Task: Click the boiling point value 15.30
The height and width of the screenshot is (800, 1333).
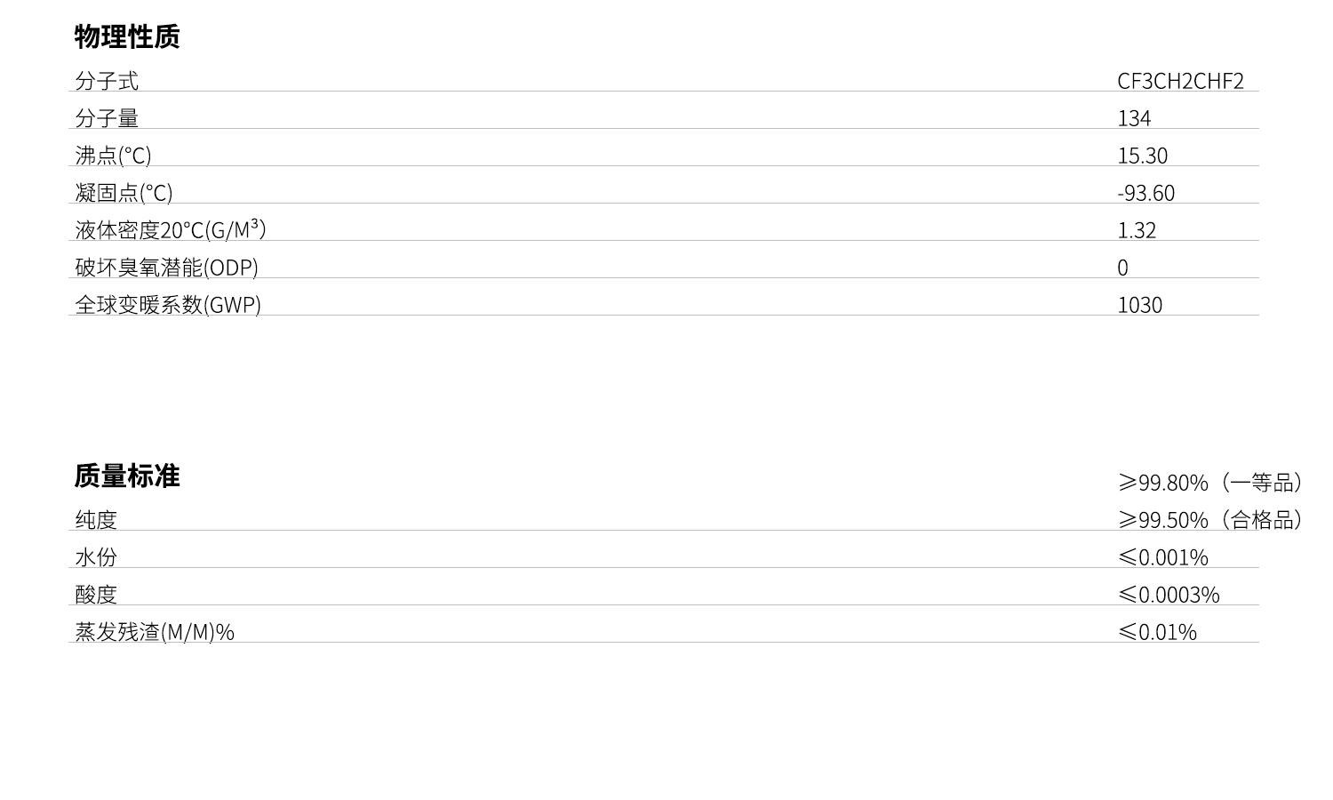Action: 1142,156
